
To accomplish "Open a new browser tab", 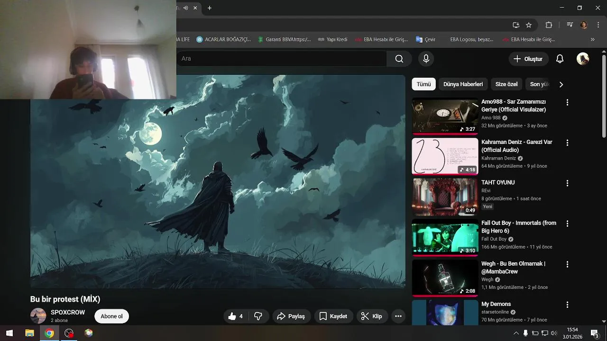I will click(x=210, y=8).
